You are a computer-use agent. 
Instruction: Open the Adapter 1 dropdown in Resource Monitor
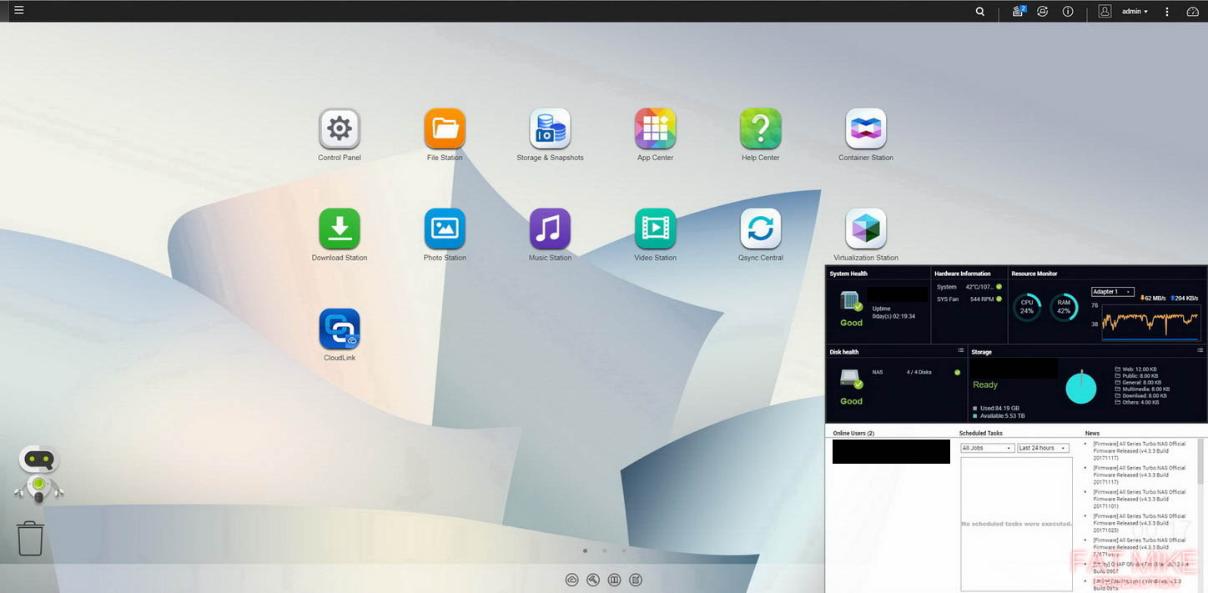[1113, 292]
